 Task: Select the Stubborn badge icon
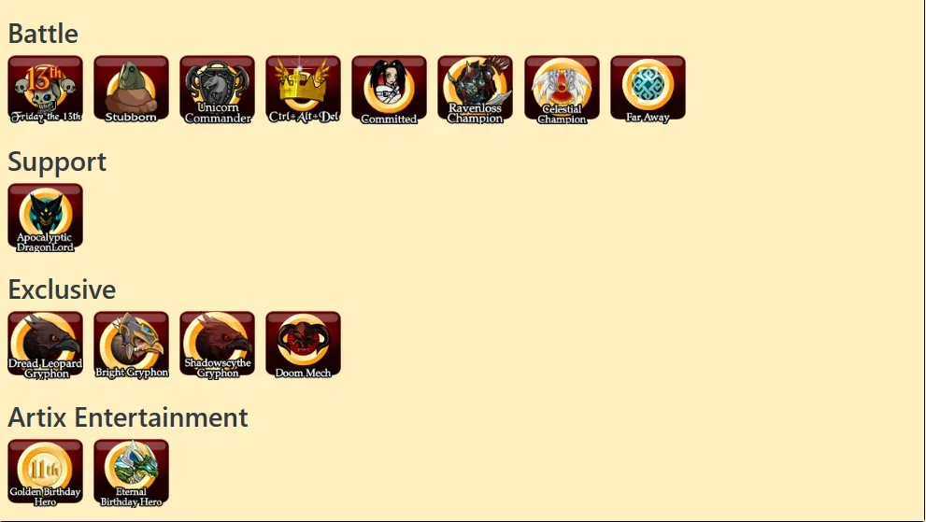(131, 90)
